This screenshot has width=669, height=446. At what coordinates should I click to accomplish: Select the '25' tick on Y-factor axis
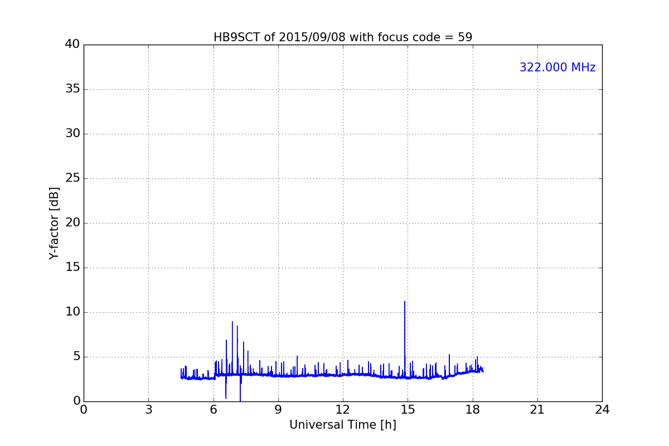point(72,178)
